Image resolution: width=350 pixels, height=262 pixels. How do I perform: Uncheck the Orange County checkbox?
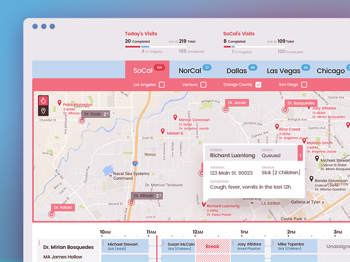point(258,85)
